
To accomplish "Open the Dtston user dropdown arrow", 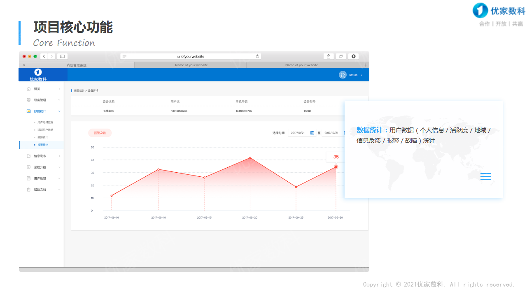I will point(361,75).
